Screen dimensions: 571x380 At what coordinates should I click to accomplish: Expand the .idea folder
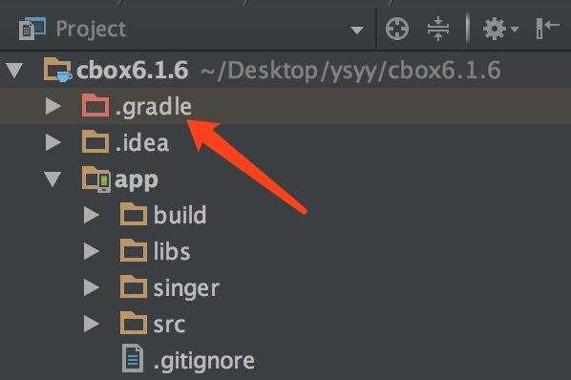click(x=53, y=142)
